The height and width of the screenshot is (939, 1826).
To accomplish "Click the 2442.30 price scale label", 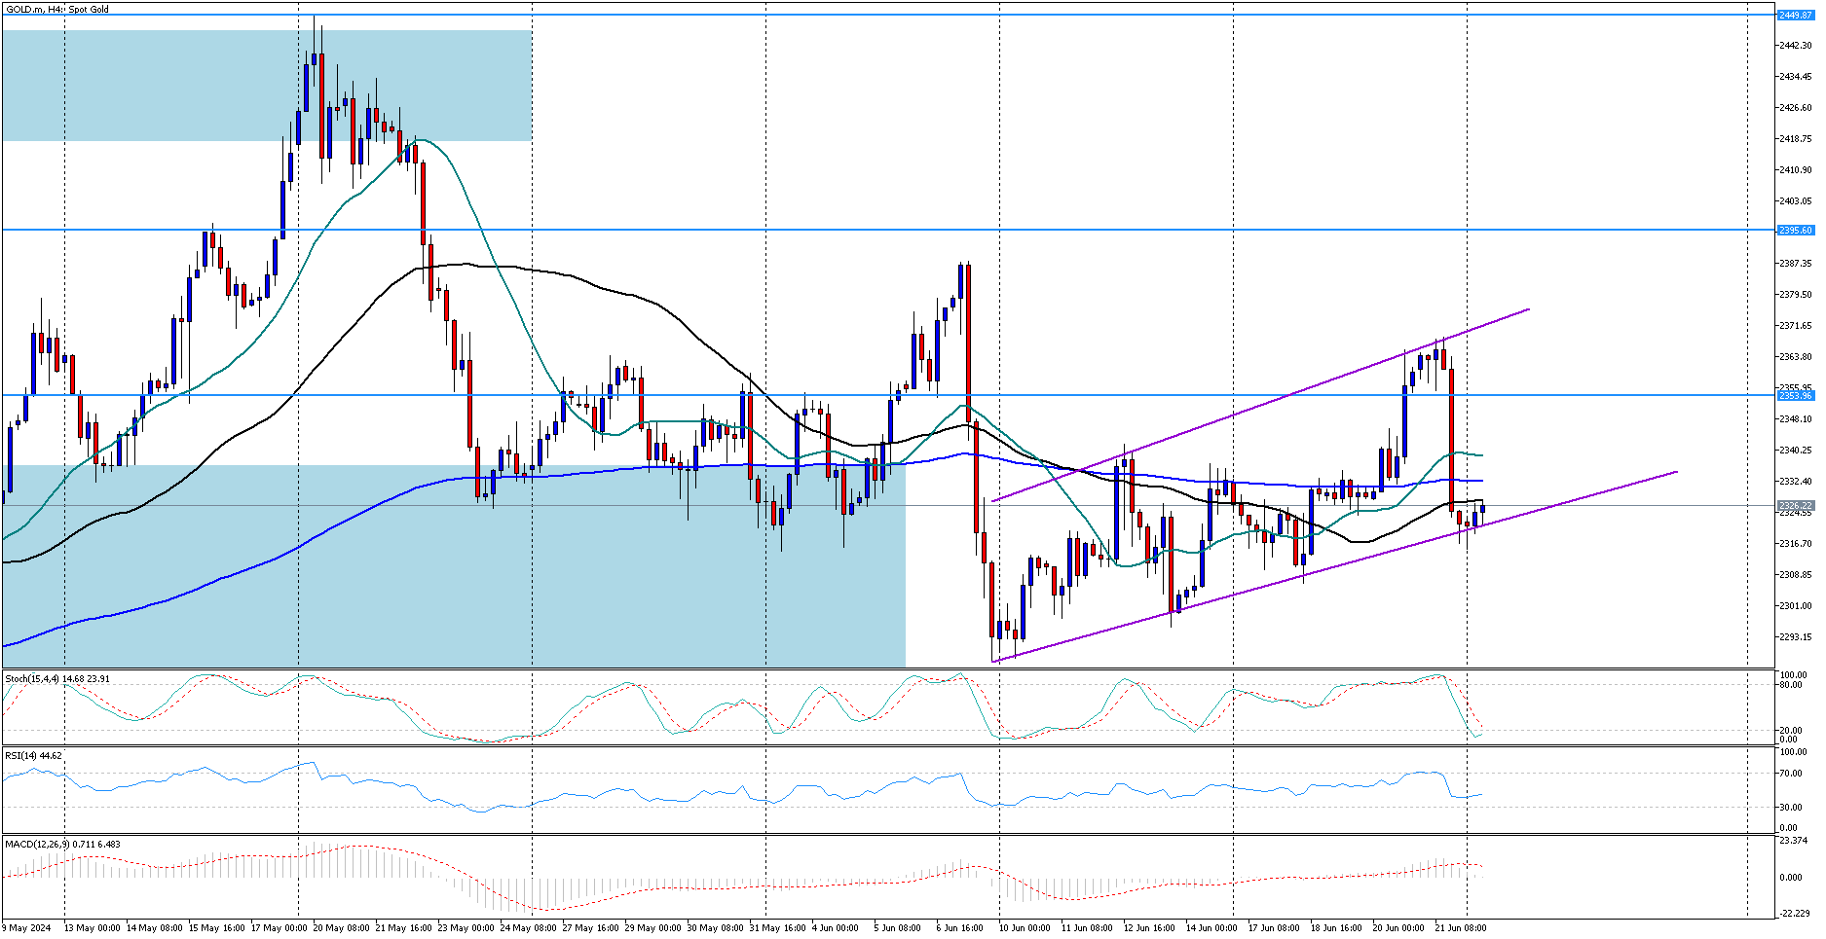I will (x=1795, y=46).
